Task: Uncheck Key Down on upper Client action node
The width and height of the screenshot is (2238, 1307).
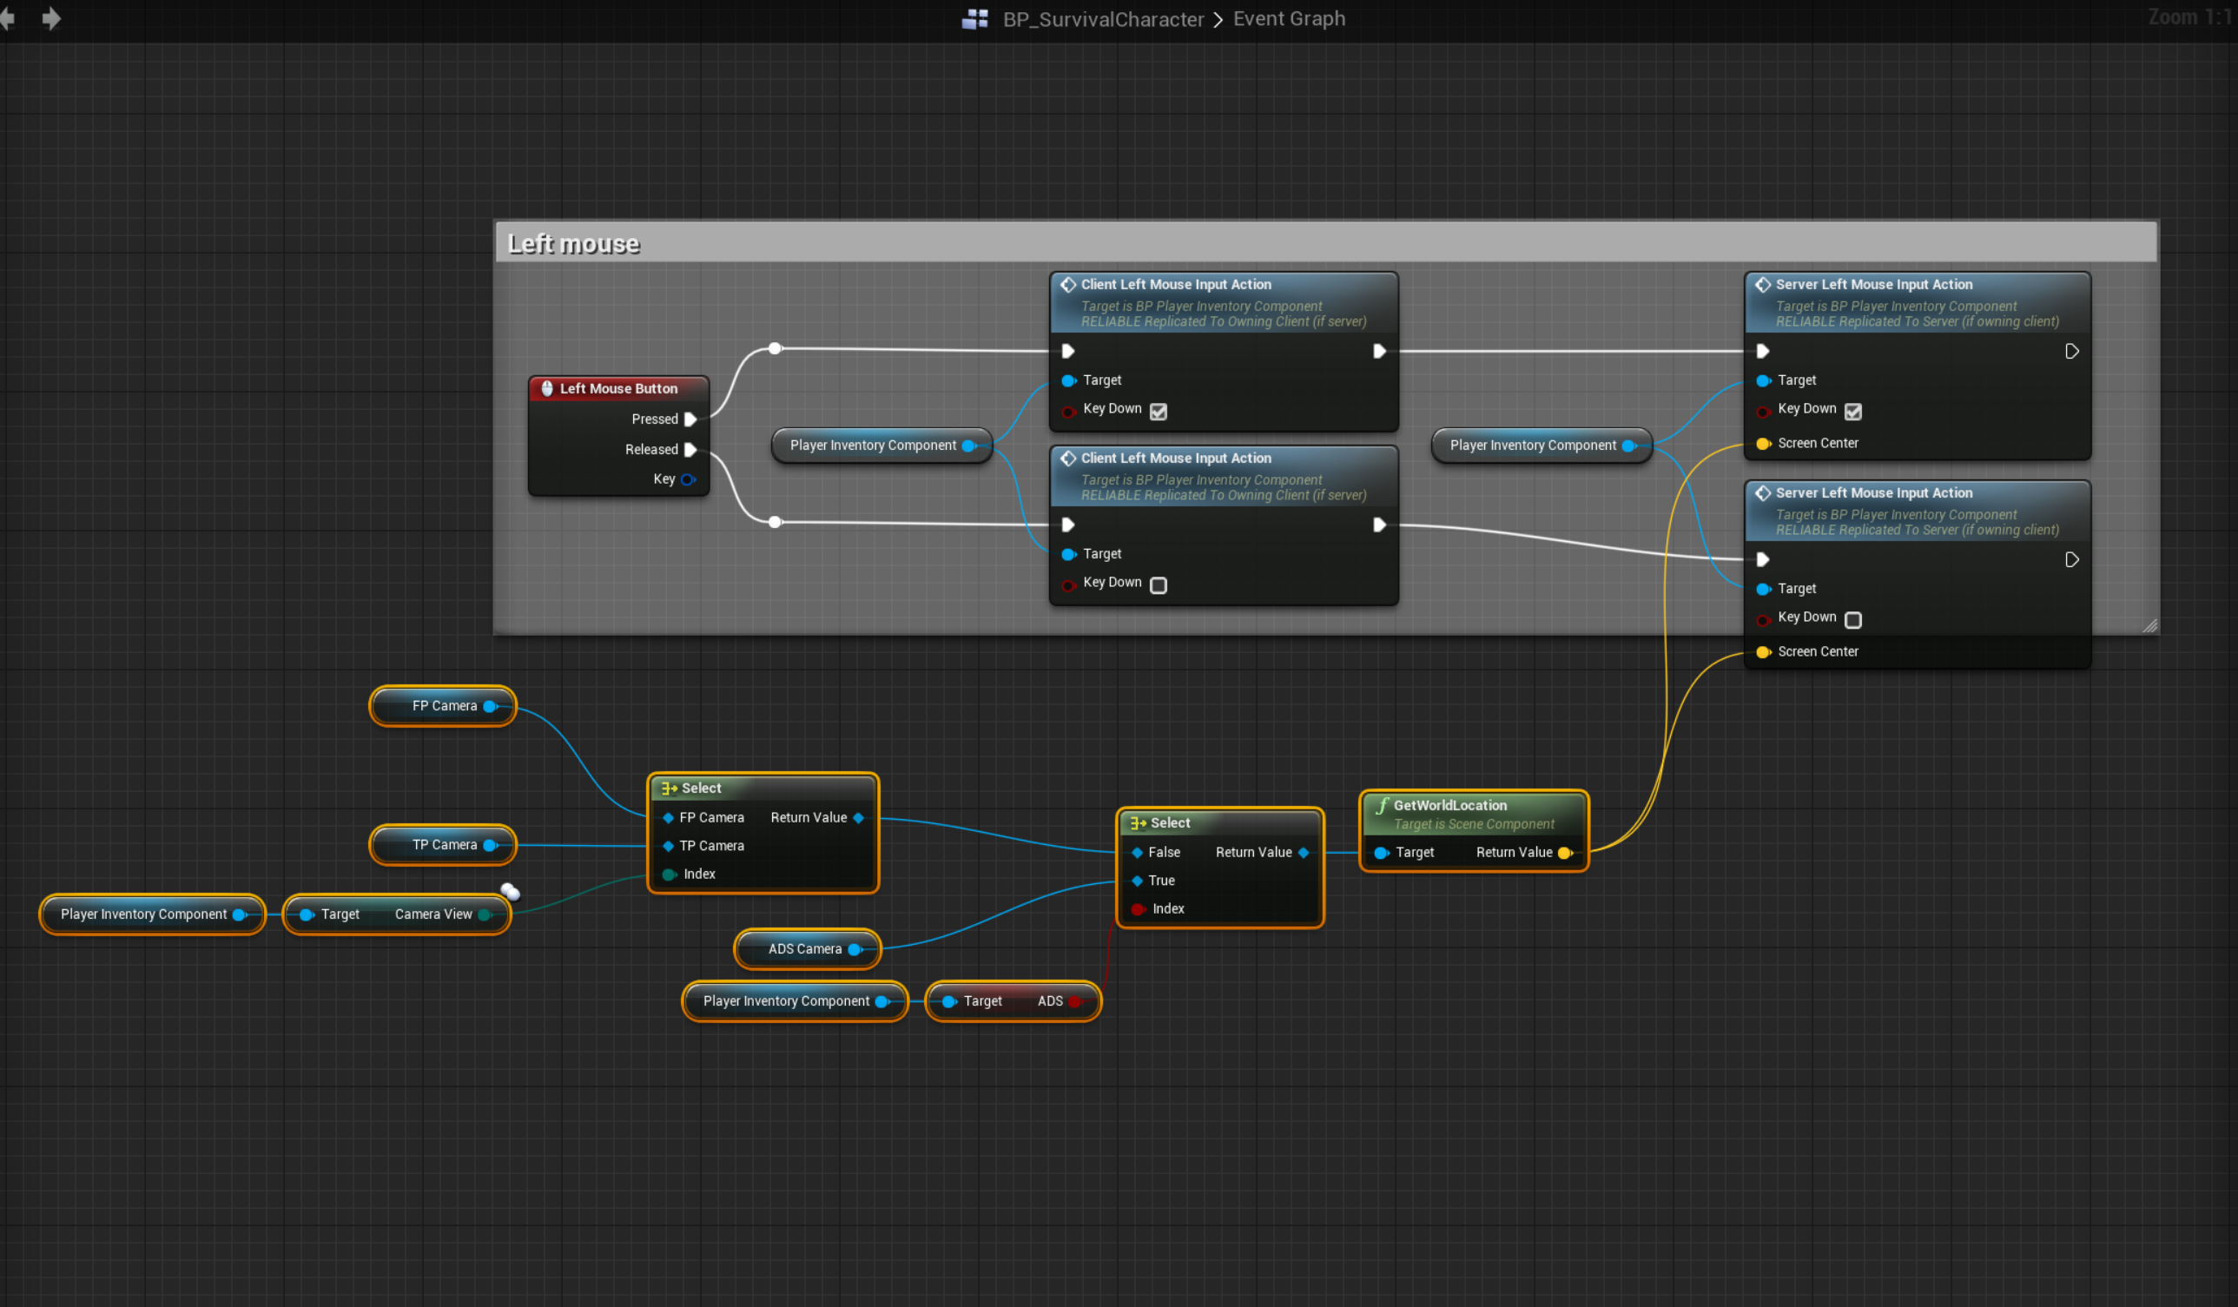Action: (1158, 411)
